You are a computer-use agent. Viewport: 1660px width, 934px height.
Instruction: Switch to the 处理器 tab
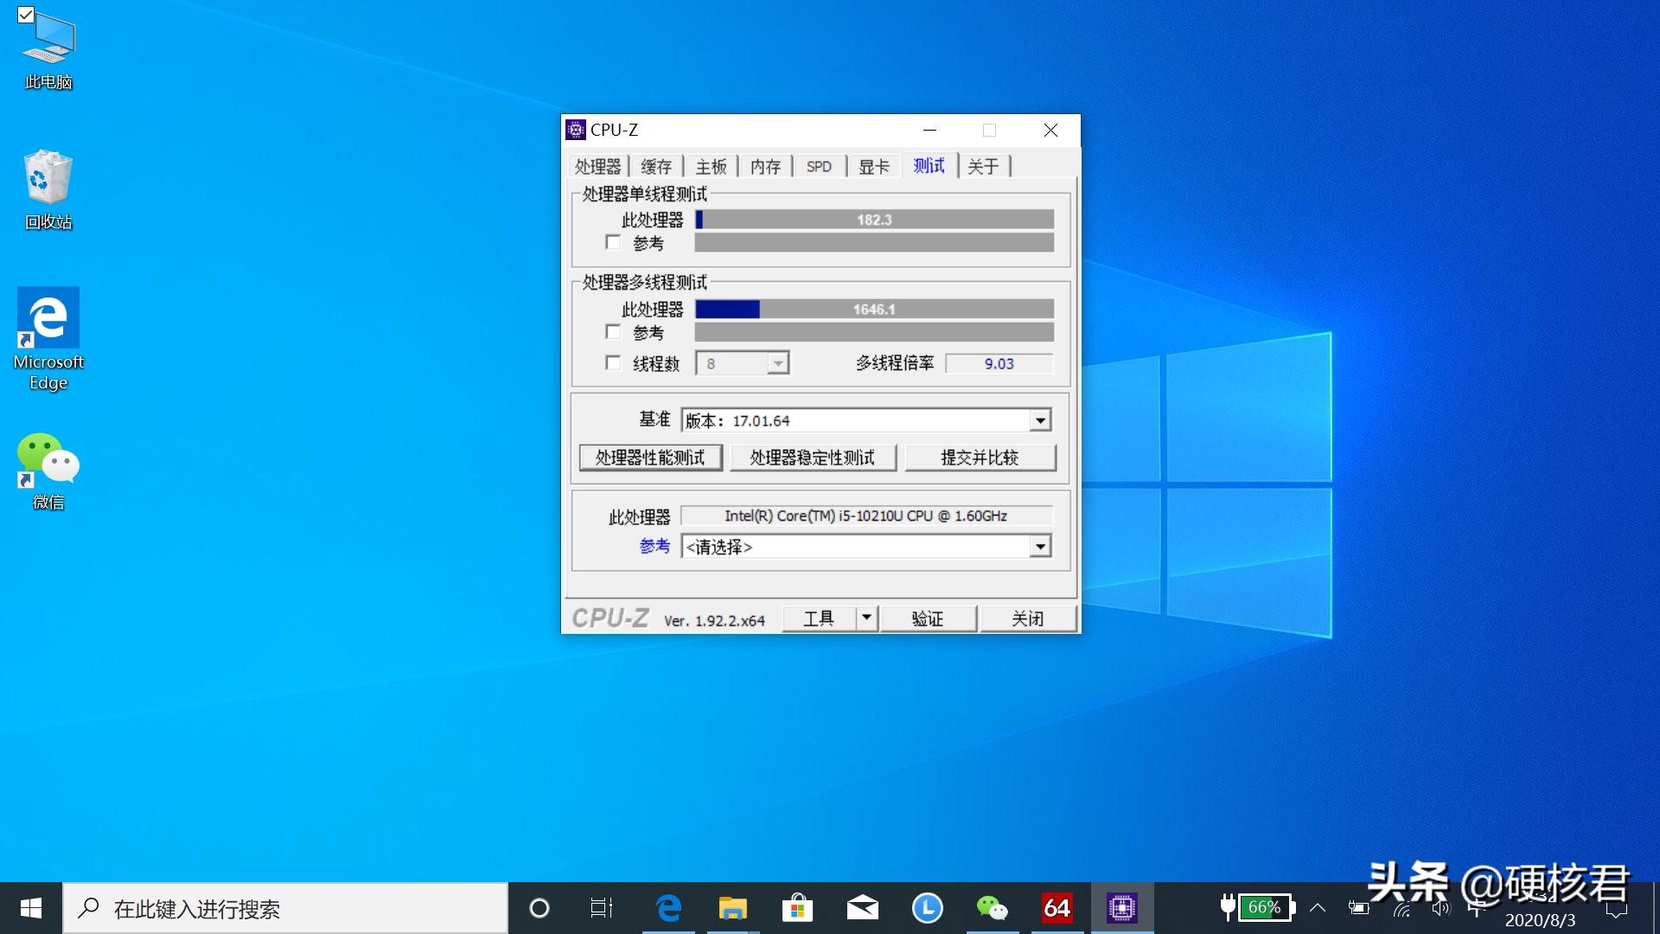pyautogui.click(x=597, y=165)
